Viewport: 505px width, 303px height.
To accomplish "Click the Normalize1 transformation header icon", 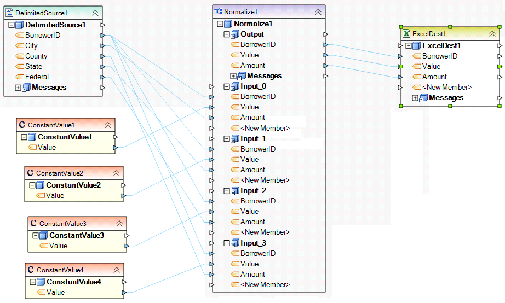I will coord(217,11).
